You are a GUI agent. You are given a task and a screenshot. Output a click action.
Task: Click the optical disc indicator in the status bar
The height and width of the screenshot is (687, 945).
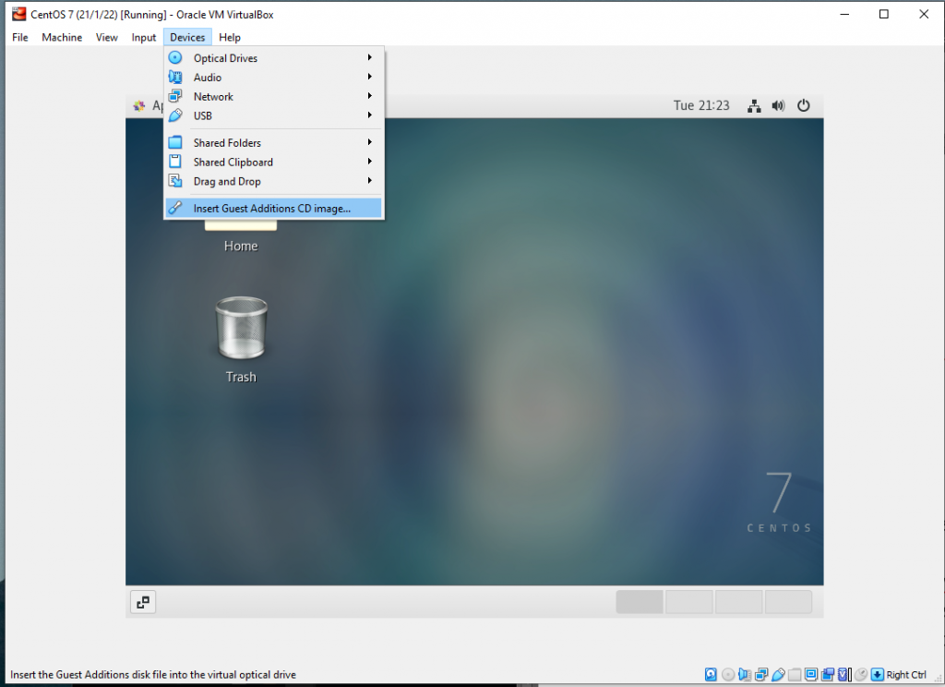click(x=728, y=674)
